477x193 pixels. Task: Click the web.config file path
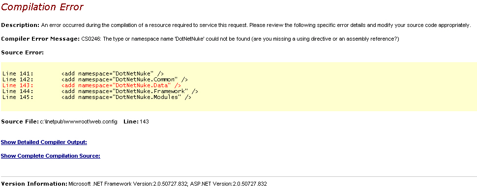coord(79,121)
